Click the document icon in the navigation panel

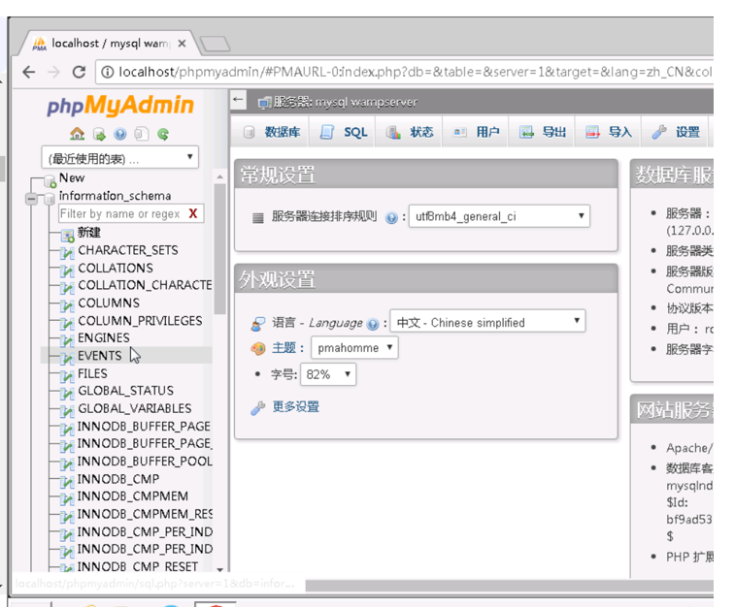pos(141,135)
